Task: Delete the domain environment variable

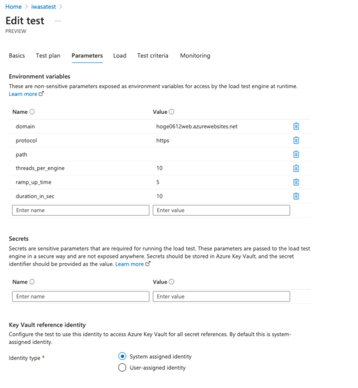Action: click(x=296, y=126)
